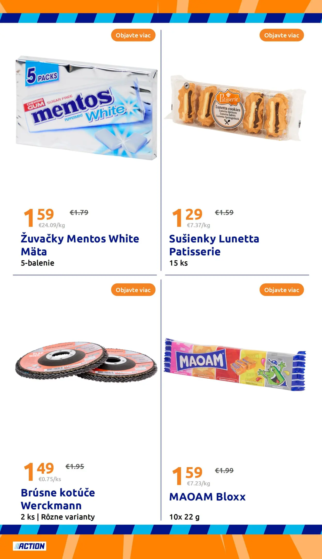Tap Objavte viac above MAOAM Bloxx
Image resolution: width=322 pixels, height=559 pixels.
[281, 290]
